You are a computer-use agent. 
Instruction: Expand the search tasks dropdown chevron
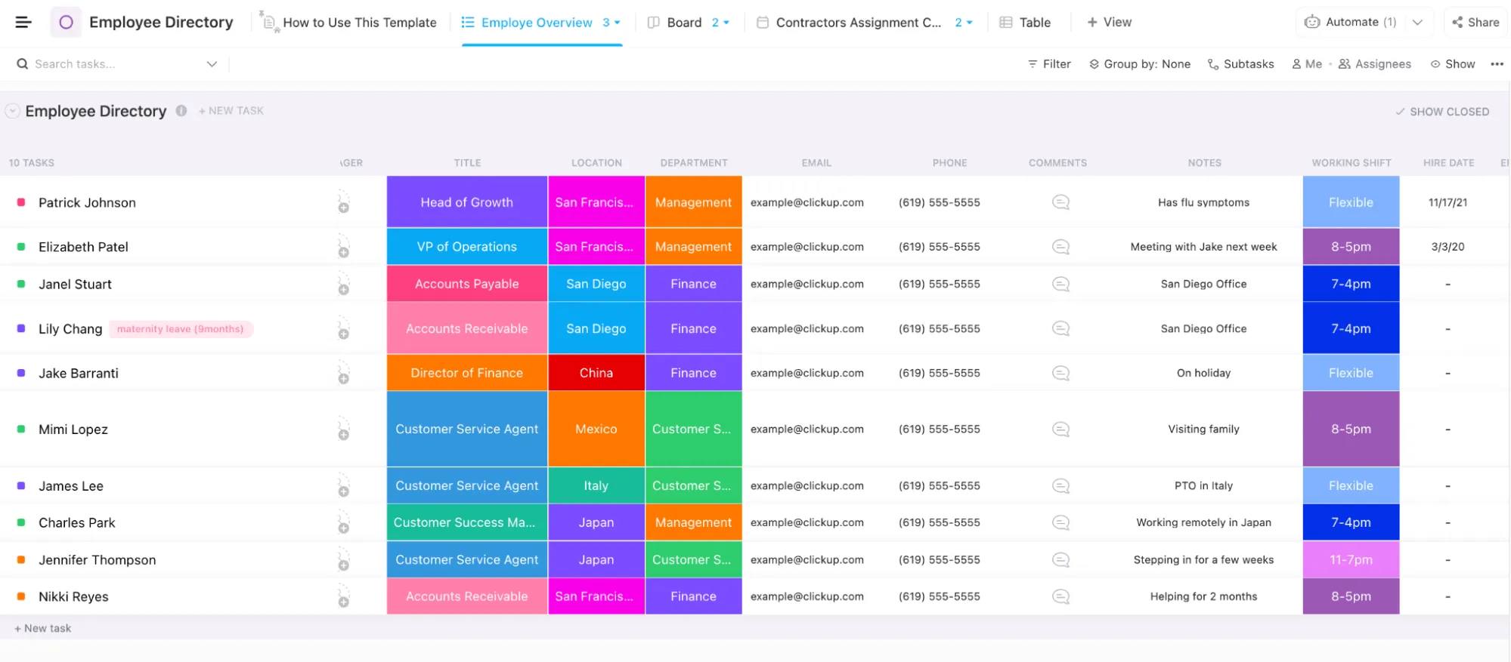point(212,64)
